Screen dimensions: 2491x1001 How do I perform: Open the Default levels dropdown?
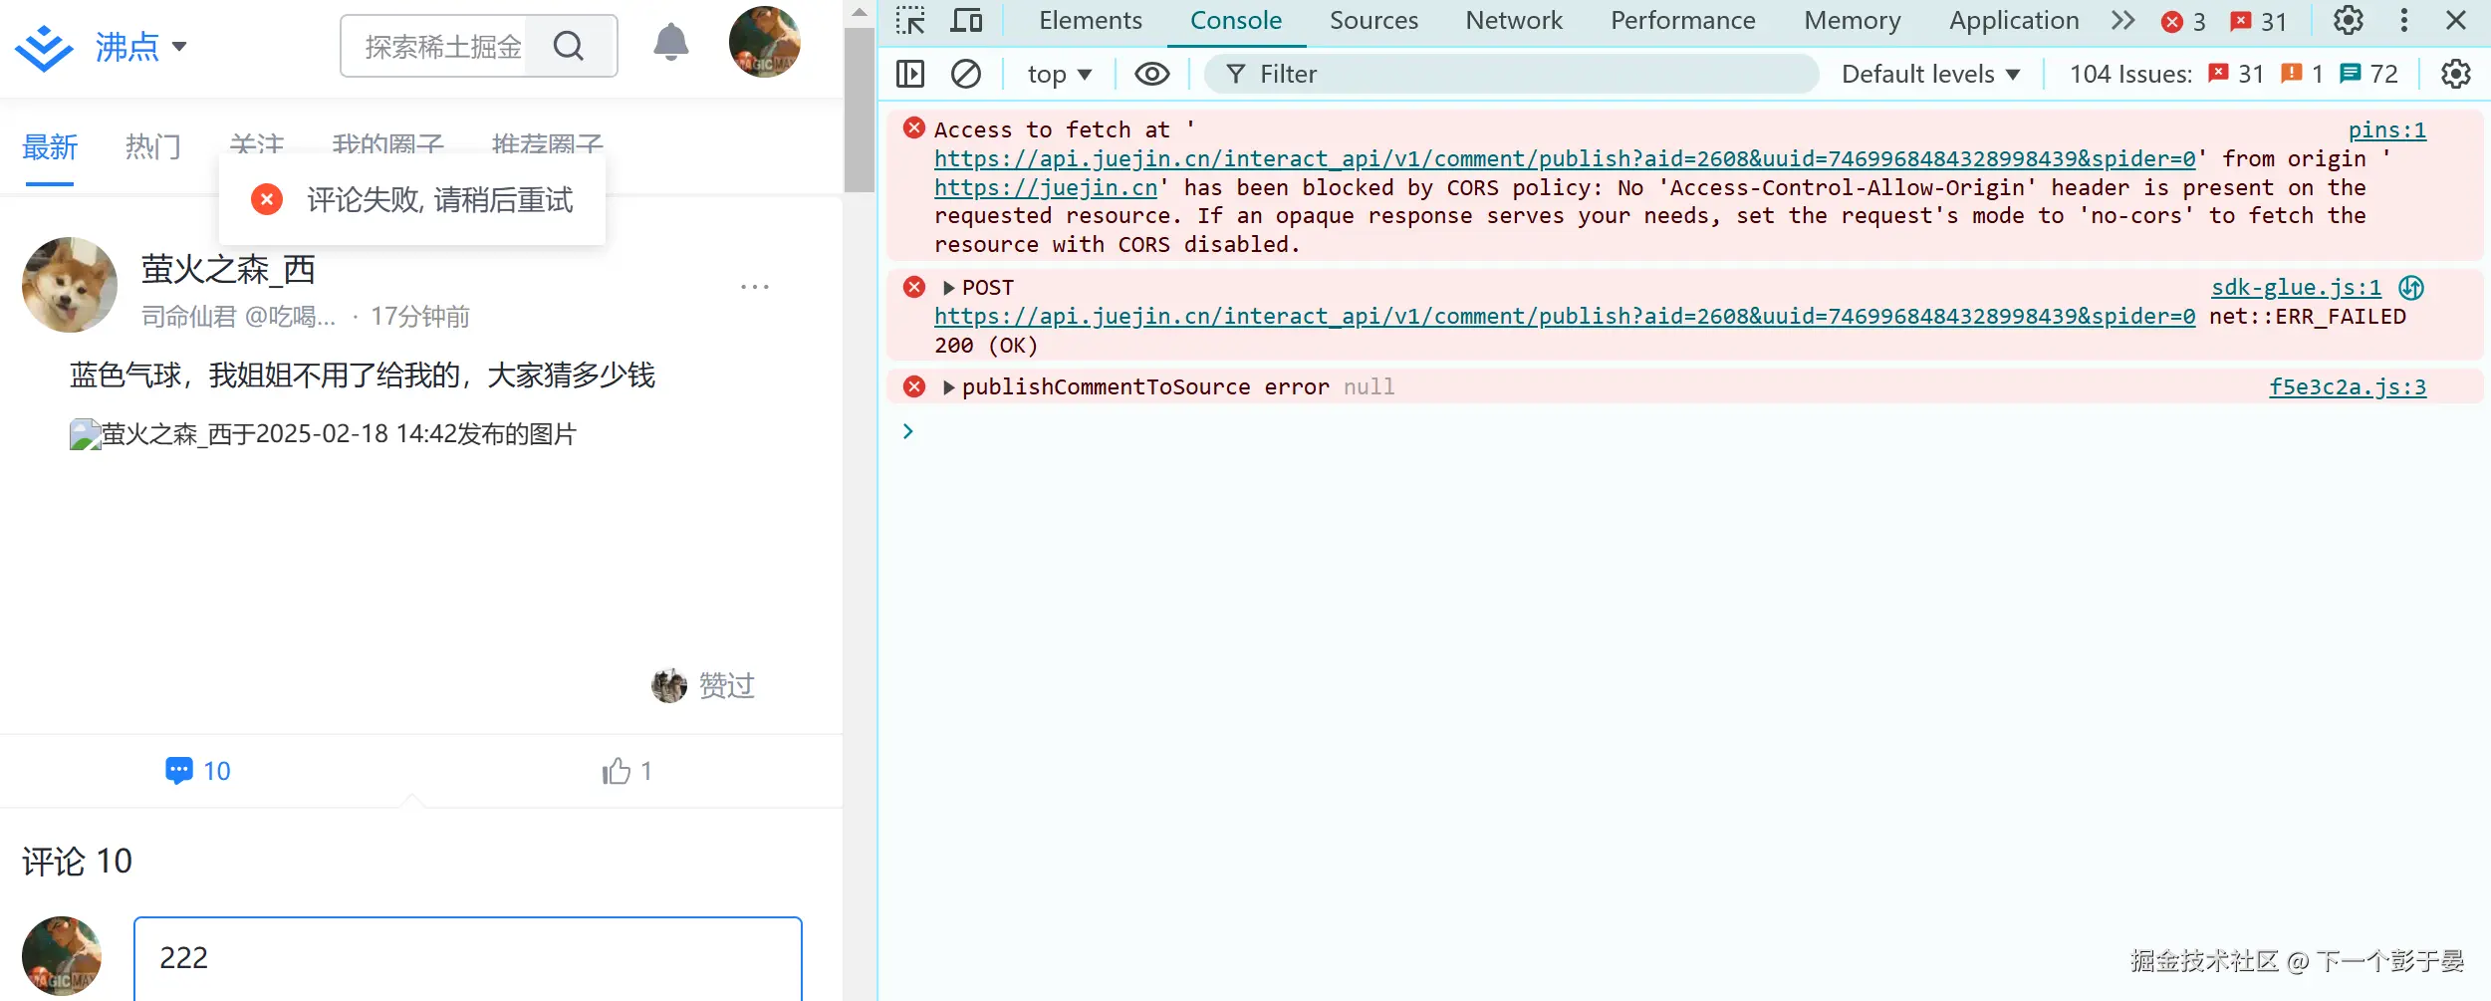tap(1929, 74)
